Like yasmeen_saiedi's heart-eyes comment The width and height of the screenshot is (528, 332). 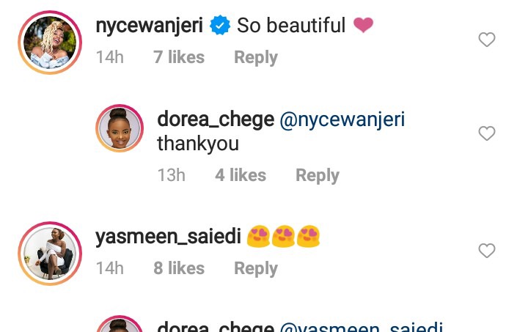[487, 251]
